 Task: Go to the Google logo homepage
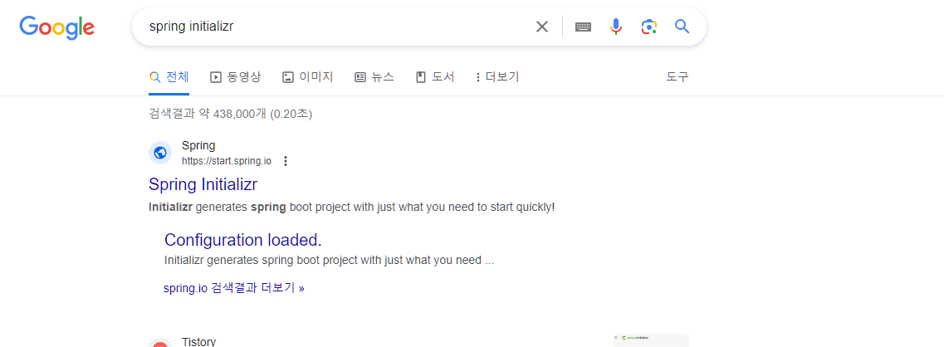point(56,27)
